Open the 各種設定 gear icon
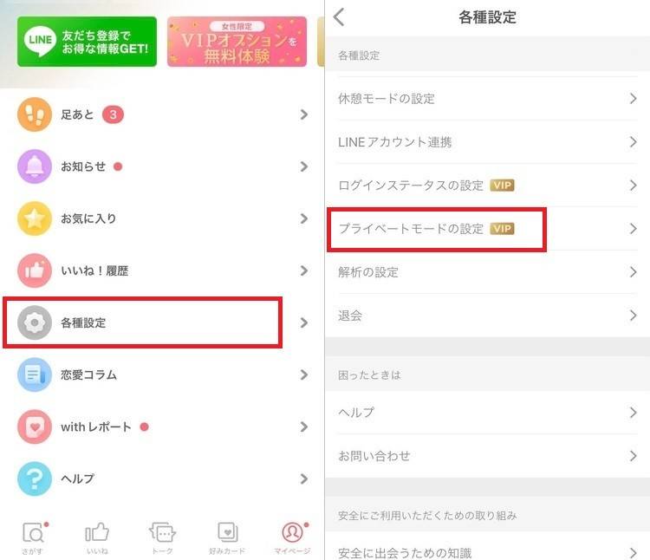650x560 pixels. pyautogui.click(x=35, y=322)
